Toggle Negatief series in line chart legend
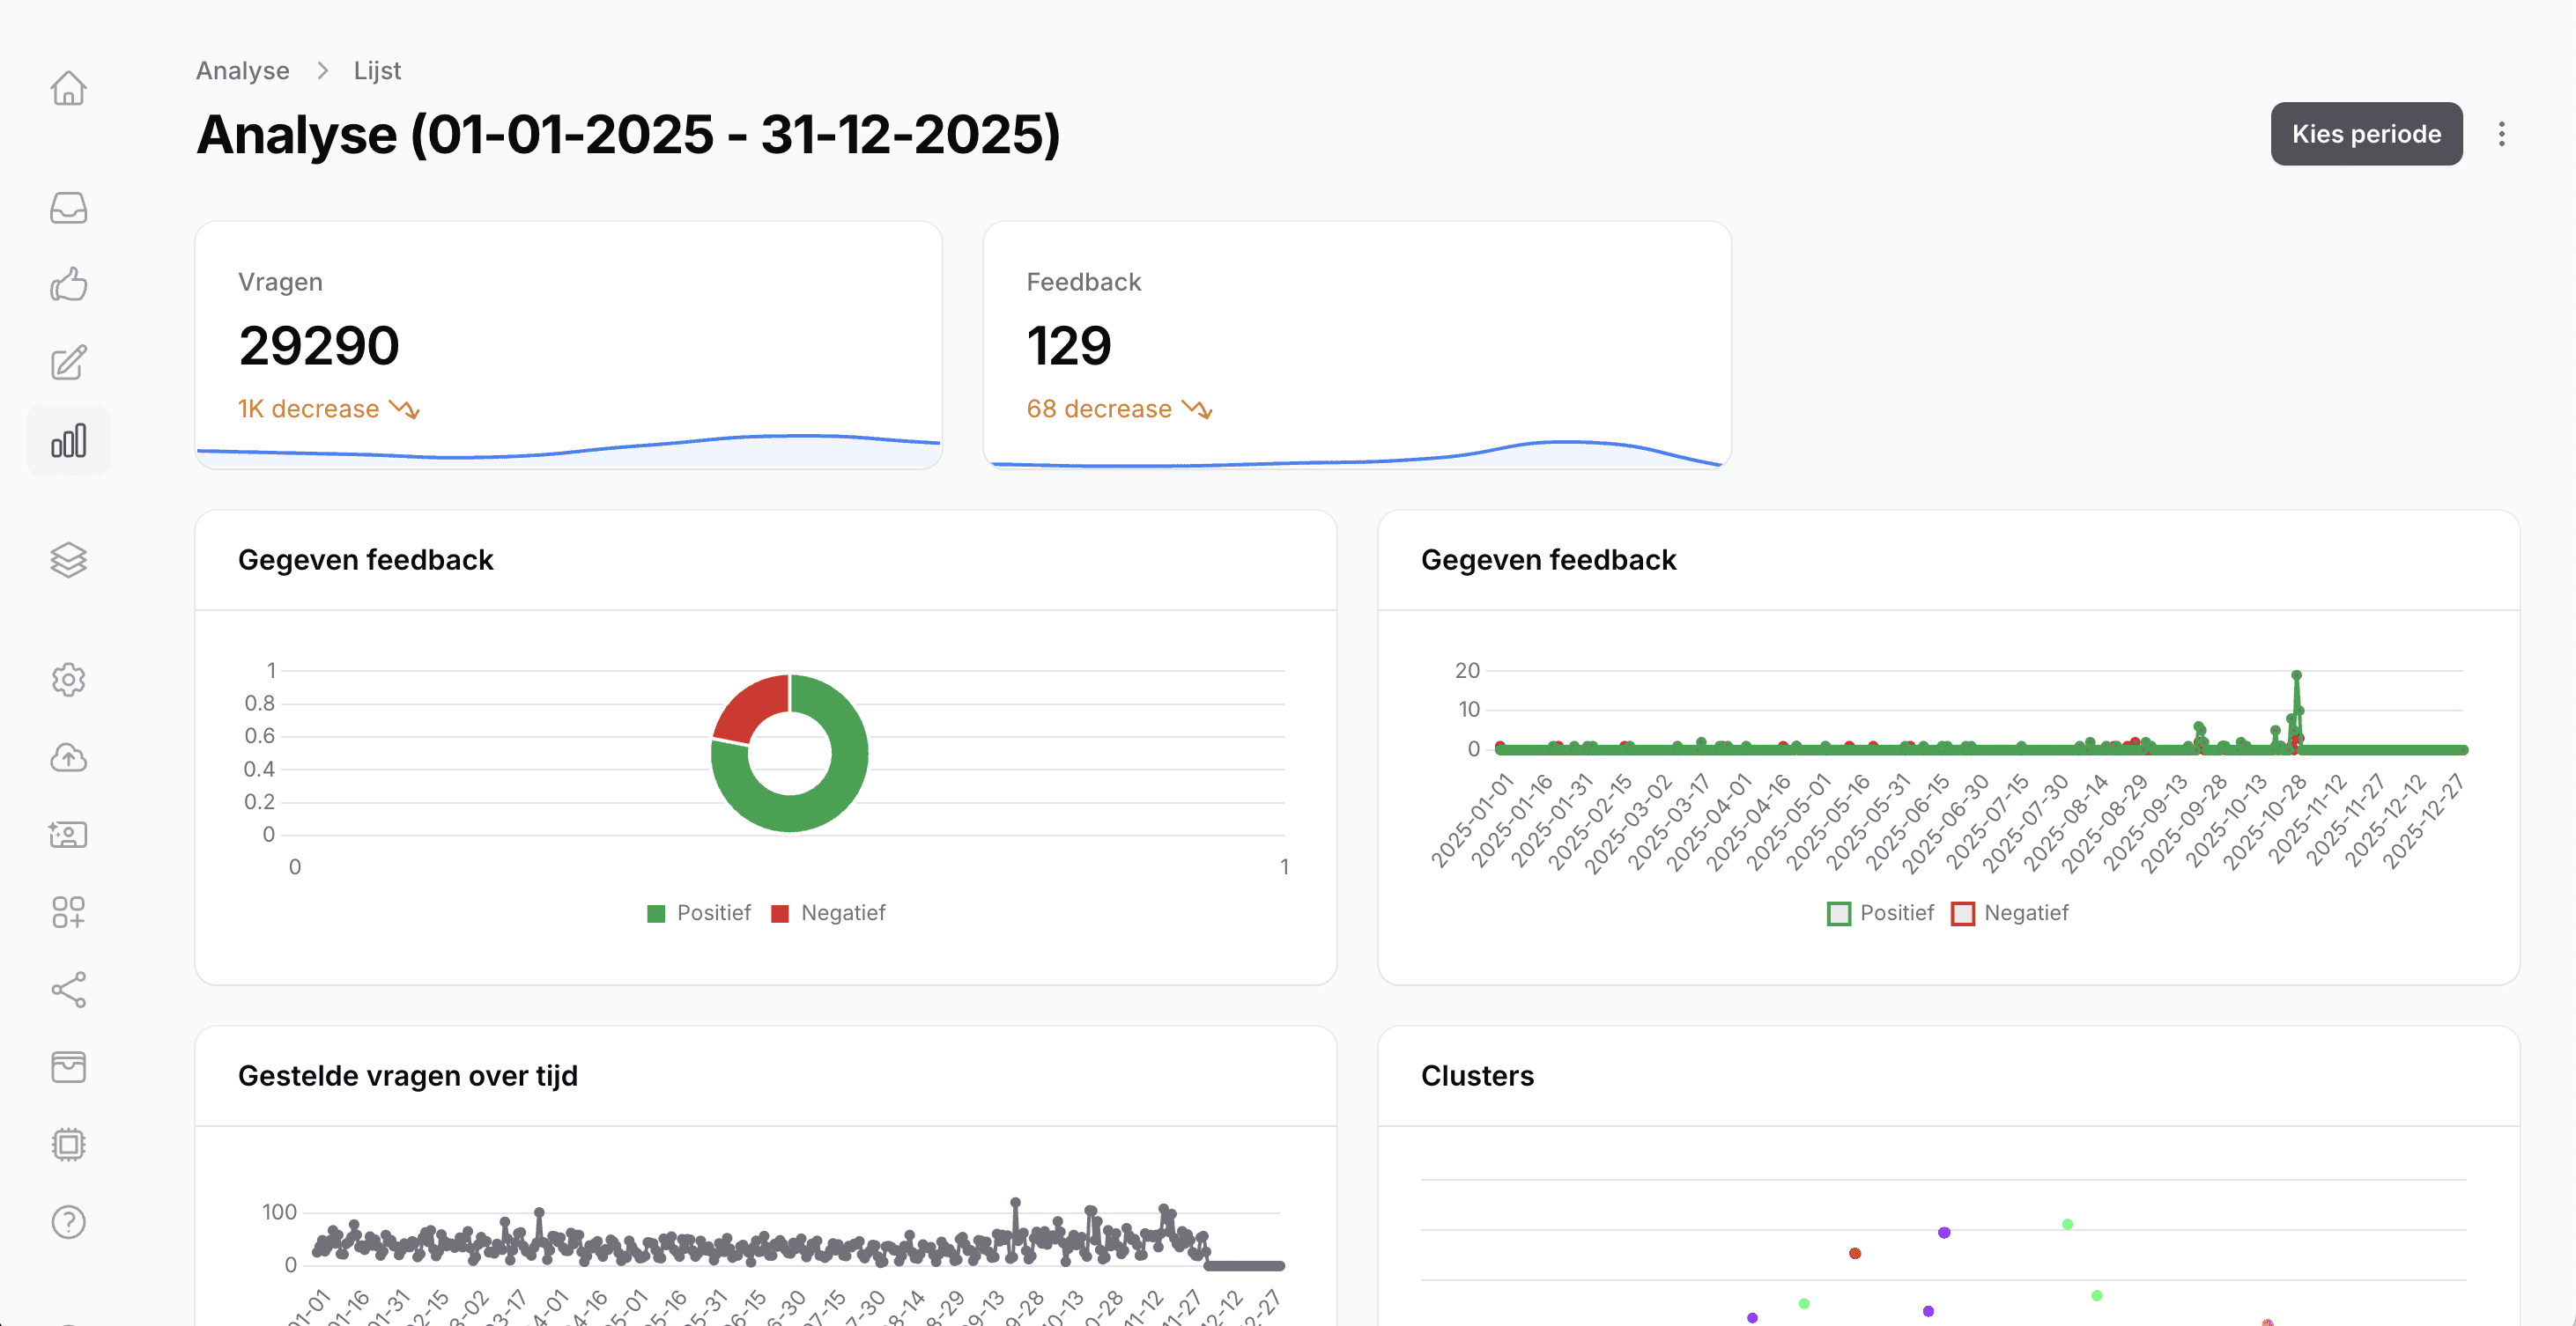The height and width of the screenshot is (1326, 2576). pos(2010,913)
